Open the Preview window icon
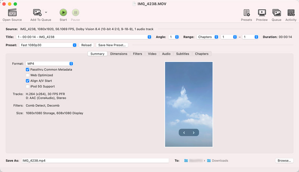This screenshot has width=299, height=172. pos(262,13)
